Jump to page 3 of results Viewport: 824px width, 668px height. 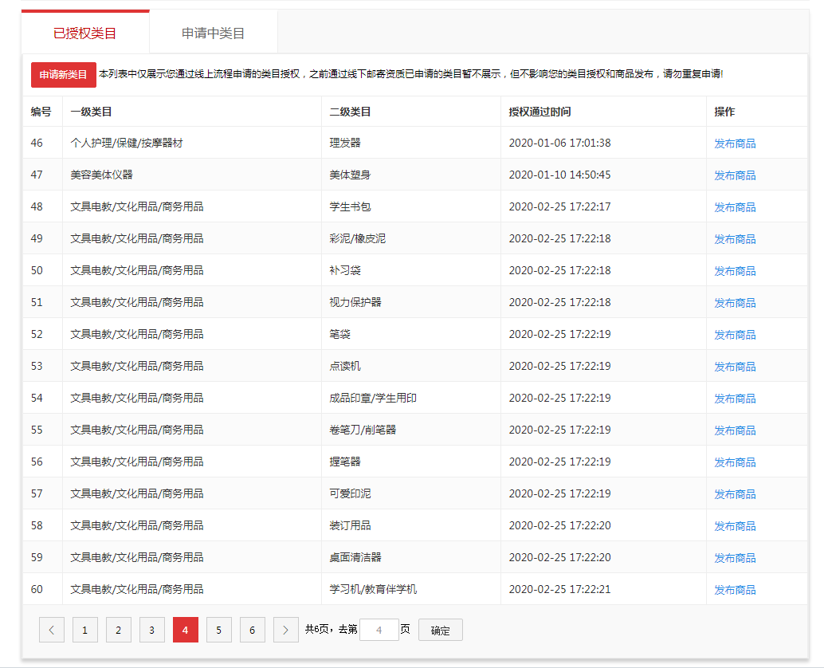151,630
